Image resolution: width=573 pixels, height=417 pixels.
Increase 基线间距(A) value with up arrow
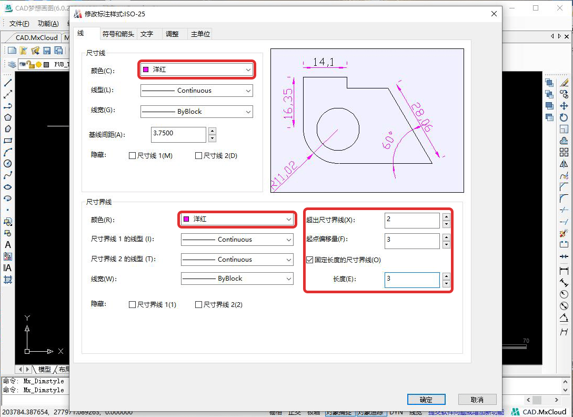coord(213,131)
